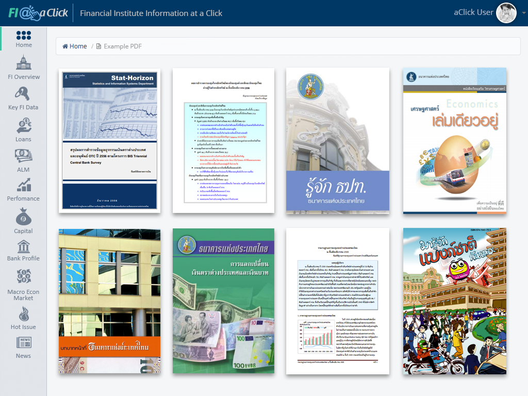
Task: Open the Economics egg cover PDF
Action: [x=455, y=141]
